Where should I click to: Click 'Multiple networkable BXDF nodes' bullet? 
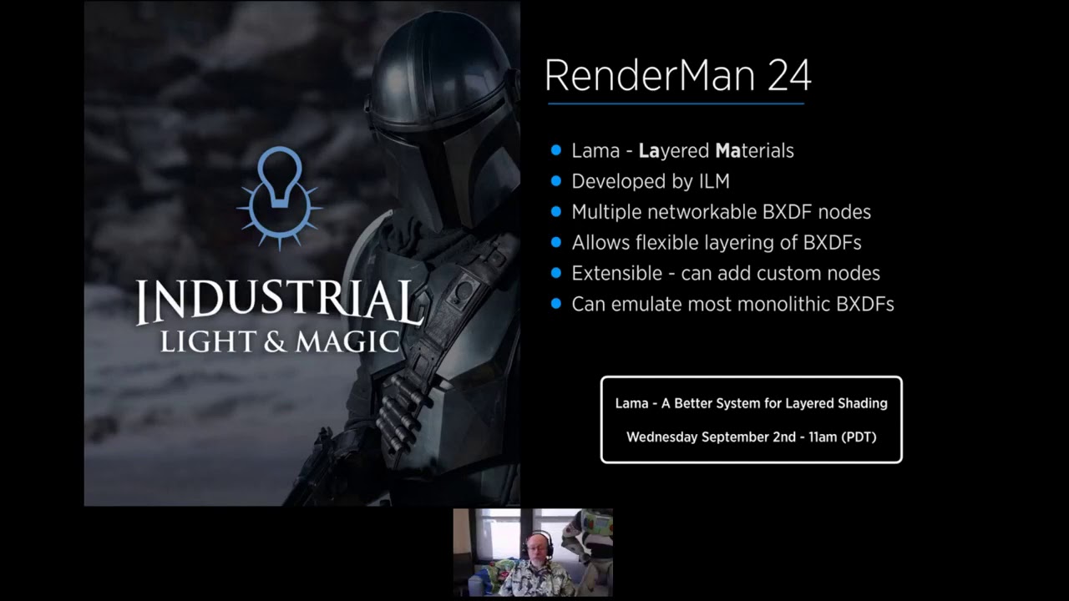click(721, 212)
